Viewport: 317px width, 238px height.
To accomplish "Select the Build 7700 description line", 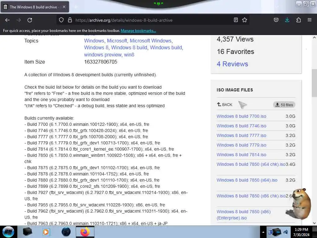I will pyautogui.click(x=87, y=124).
